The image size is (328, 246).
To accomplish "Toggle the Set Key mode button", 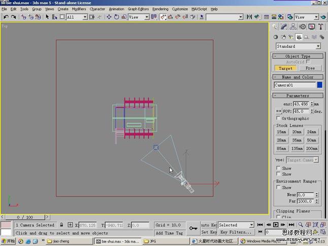I will (209, 232).
